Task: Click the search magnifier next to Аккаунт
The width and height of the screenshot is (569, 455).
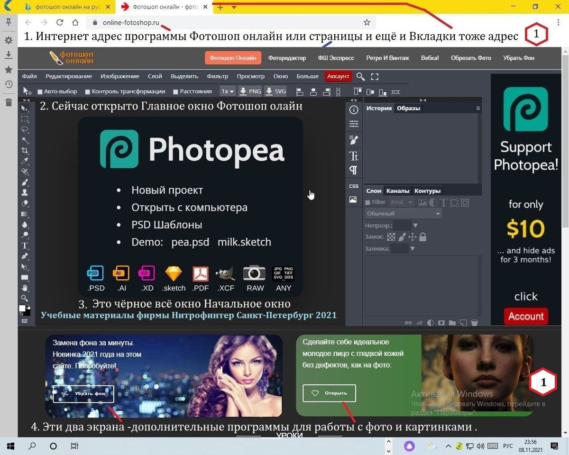Action: click(x=361, y=76)
